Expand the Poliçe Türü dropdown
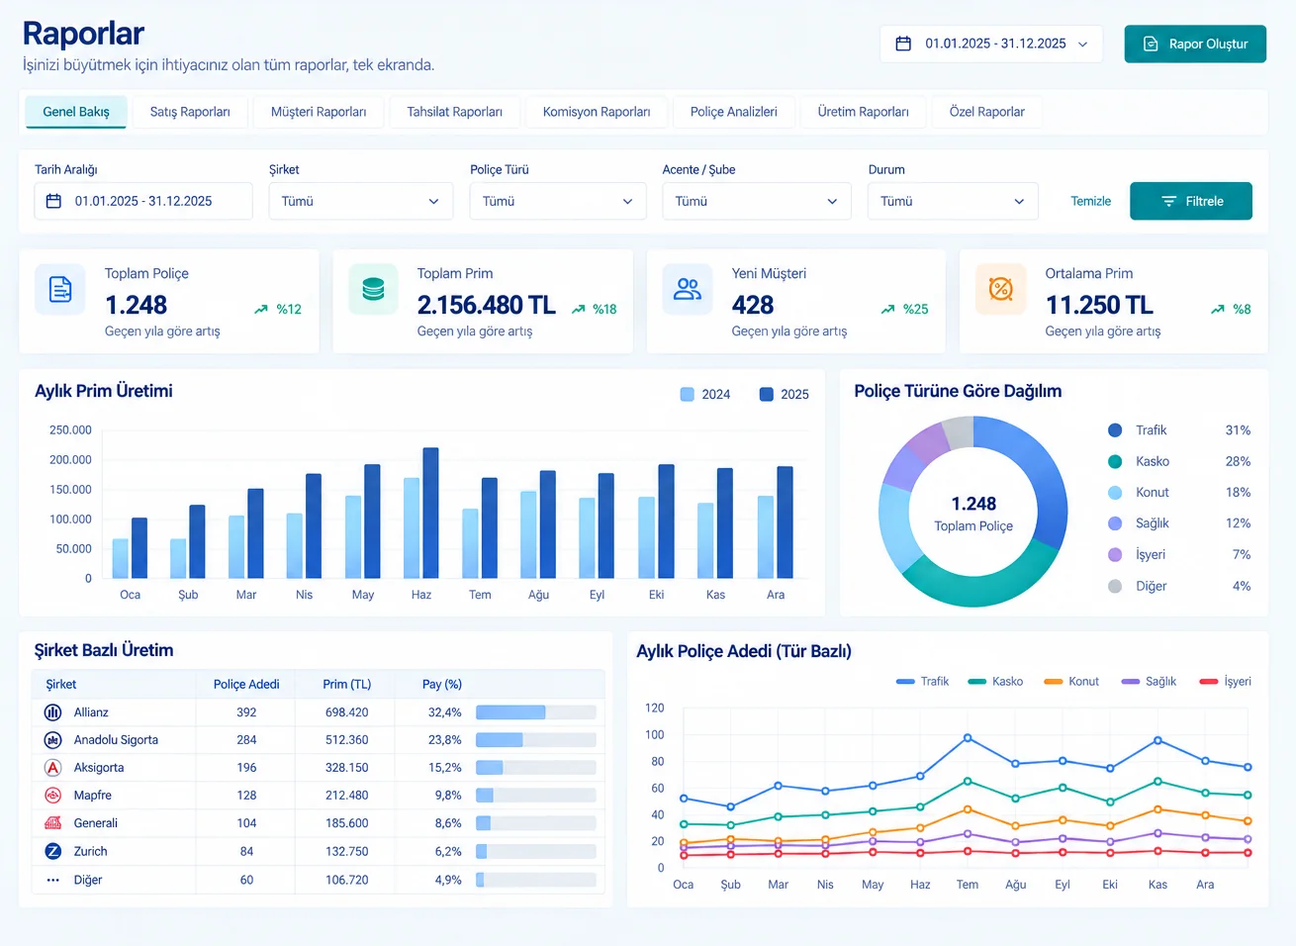 click(558, 201)
